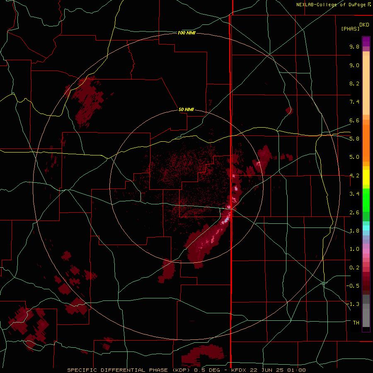Click the 1.8 legend value
Viewport: 373px width, 373px height.
click(x=354, y=231)
